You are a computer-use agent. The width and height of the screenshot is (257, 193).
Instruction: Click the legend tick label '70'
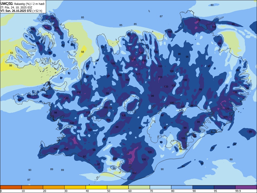click(x=151, y=191)
